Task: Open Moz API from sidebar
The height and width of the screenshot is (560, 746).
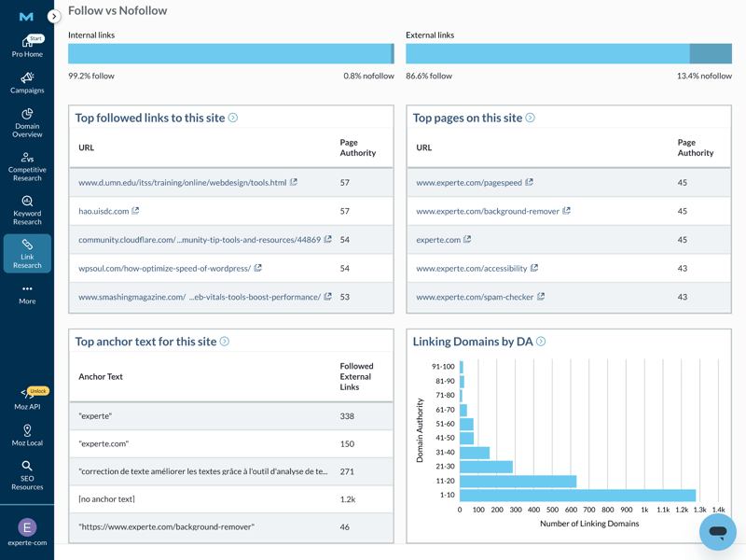Action: click(x=27, y=399)
